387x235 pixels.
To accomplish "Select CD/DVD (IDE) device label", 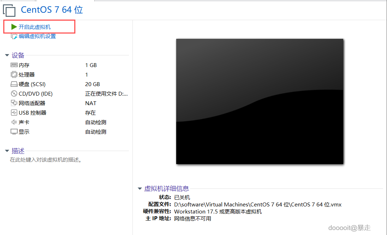I will click(36, 94).
